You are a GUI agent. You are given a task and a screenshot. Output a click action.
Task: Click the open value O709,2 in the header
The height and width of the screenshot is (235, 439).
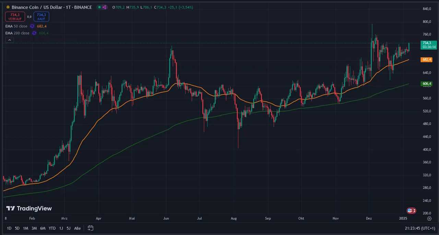[x=119, y=7]
